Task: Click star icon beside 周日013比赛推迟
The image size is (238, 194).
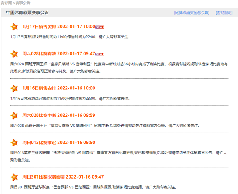Action: [14, 143]
